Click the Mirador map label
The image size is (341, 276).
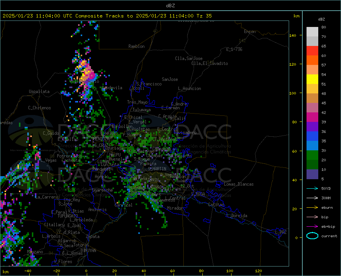pyautogui.click(x=175, y=208)
